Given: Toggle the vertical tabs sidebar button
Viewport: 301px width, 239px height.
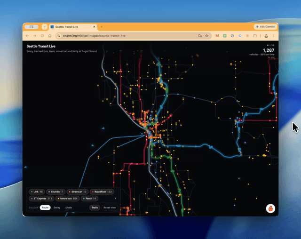Looking at the screenshot, I should [32, 27].
